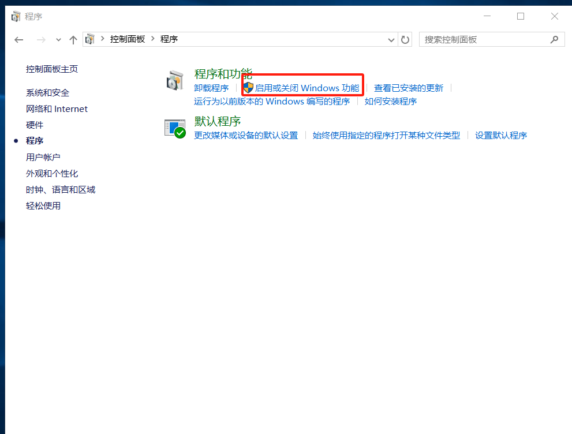Image resolution: width=572 pixels, height=434 pixels.
Task: Expand the address bar history dropdown
Action: [x=391, y=40]
